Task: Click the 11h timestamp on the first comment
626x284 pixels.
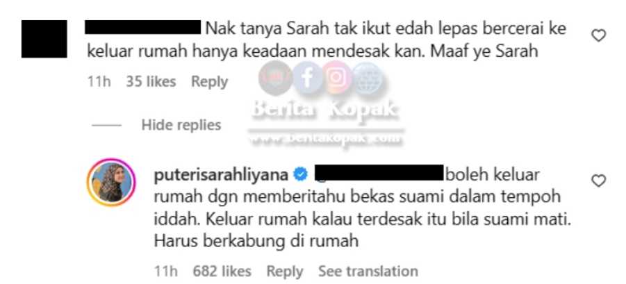Action: click(99, 82)
